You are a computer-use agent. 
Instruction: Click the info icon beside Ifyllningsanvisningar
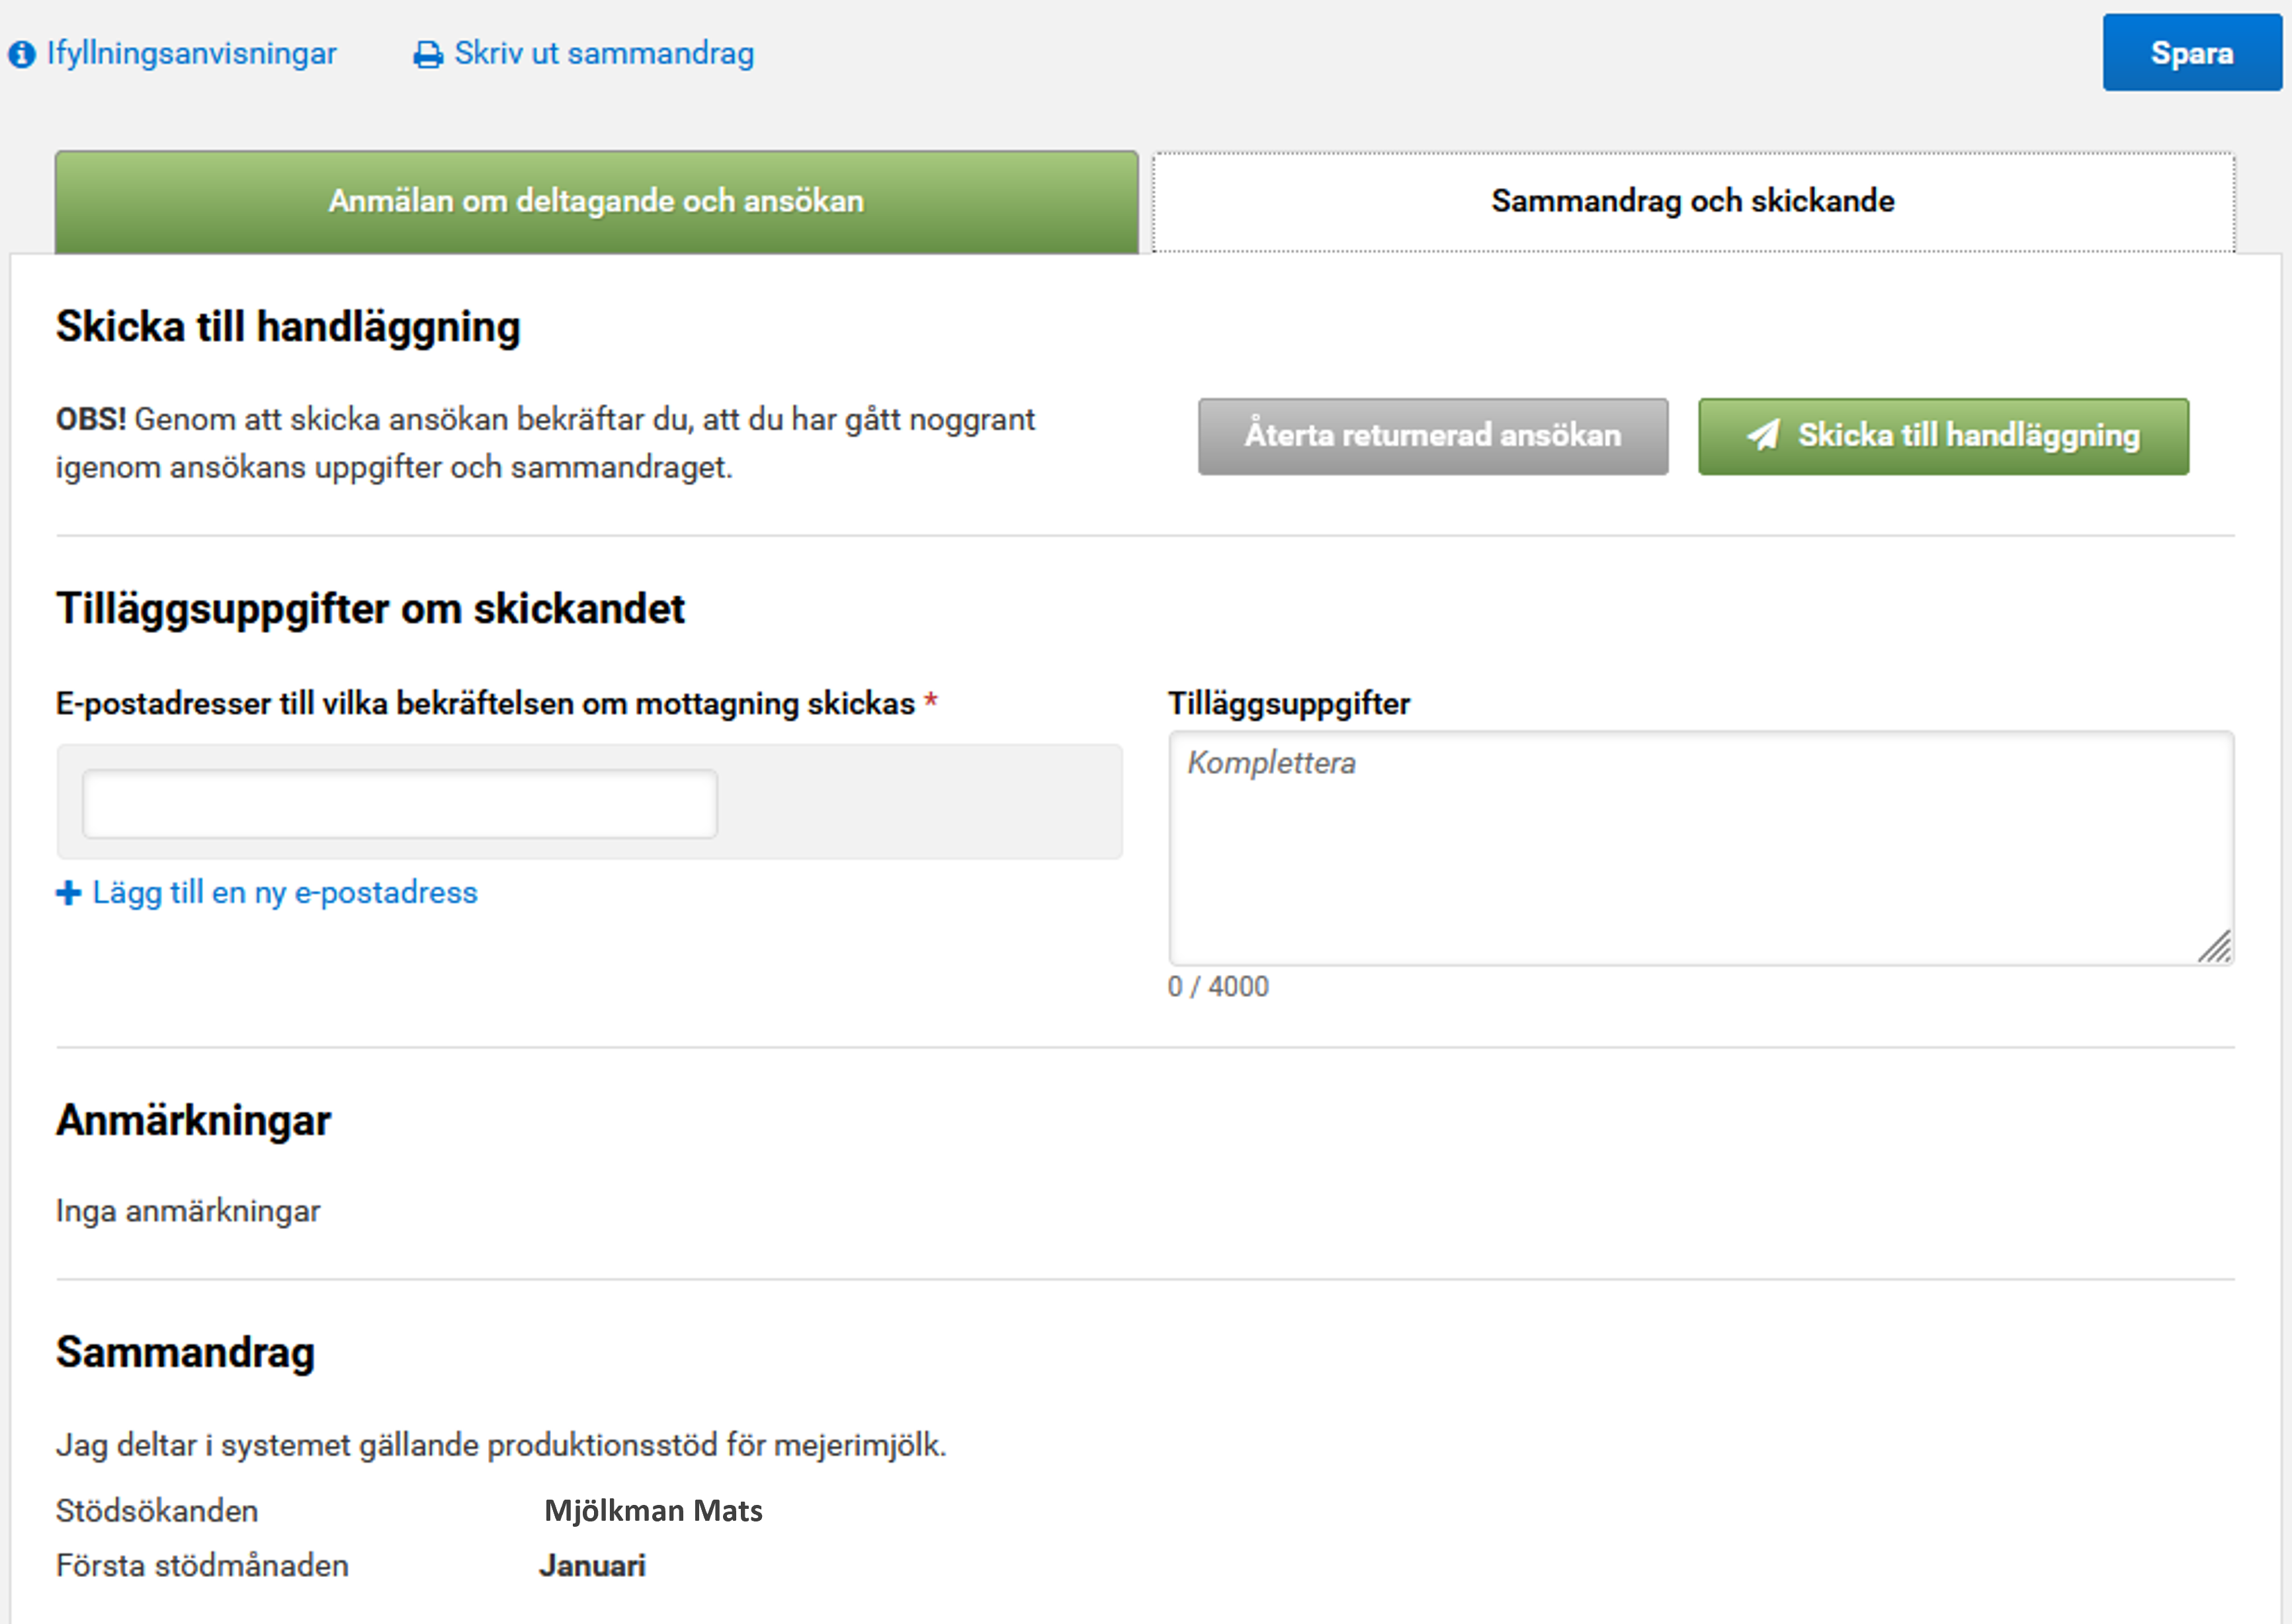[x=21, y=54]
